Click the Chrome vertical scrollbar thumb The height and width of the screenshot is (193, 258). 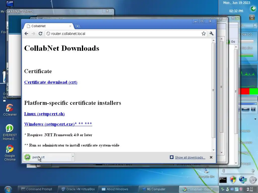click(x=214, y=90)
